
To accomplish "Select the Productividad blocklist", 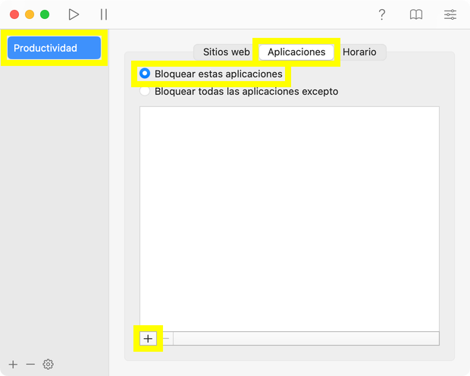I will [55, 48].
